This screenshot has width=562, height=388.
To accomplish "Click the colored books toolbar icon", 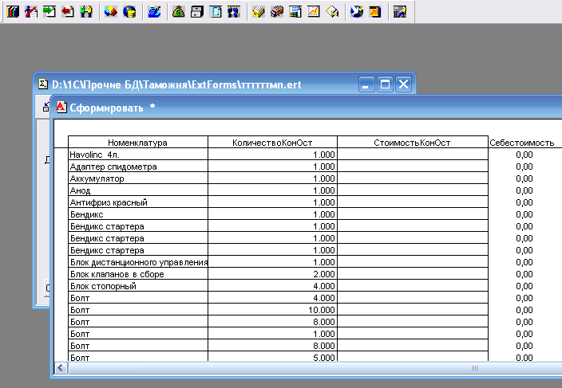I will coord(13,12).
